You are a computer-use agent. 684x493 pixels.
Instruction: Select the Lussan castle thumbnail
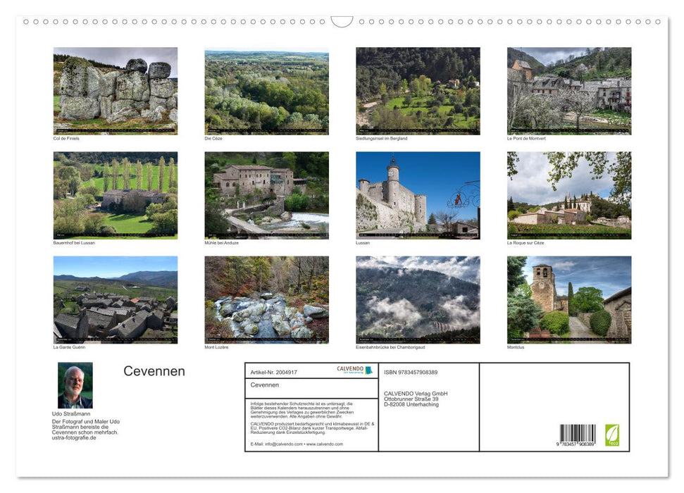(x=417, y=194)
